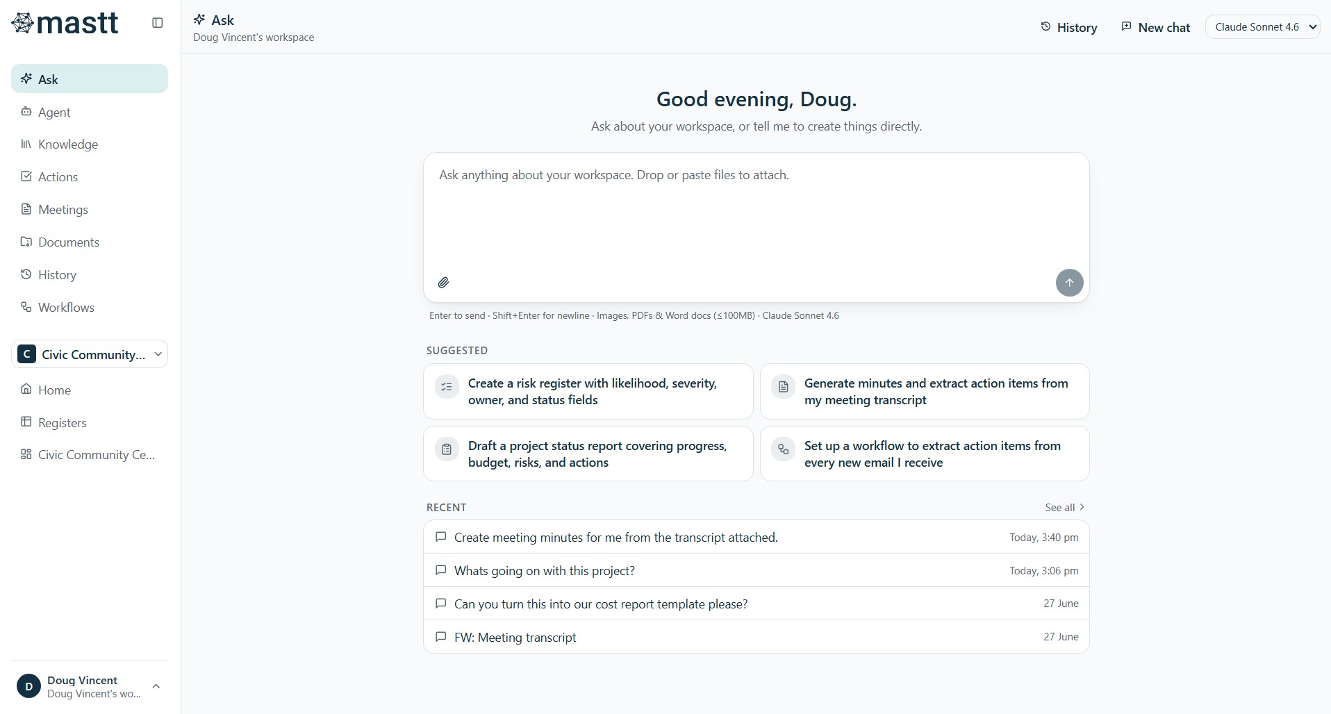Click the New chat speech bubble icon
This screenshot has width=1331, height=714.
[1126, 26]
